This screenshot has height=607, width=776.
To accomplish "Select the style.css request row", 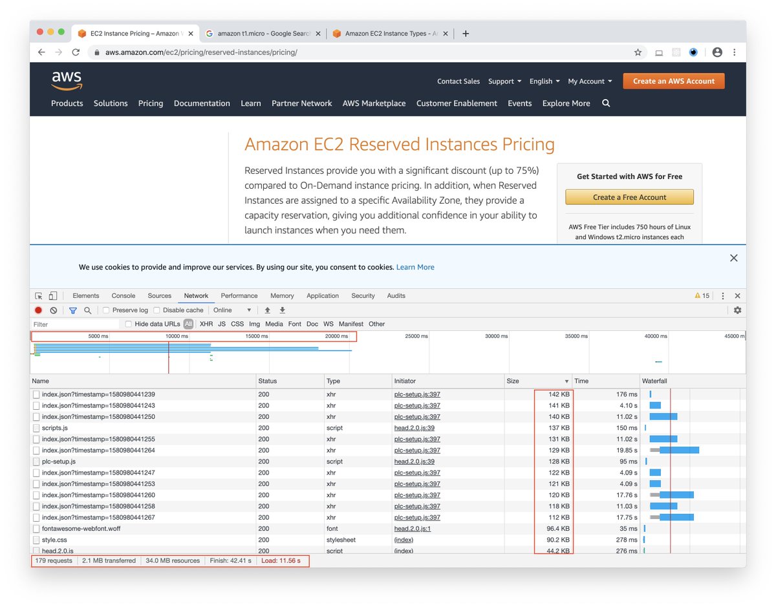I will pyautogui.click(x=387, y=540).
